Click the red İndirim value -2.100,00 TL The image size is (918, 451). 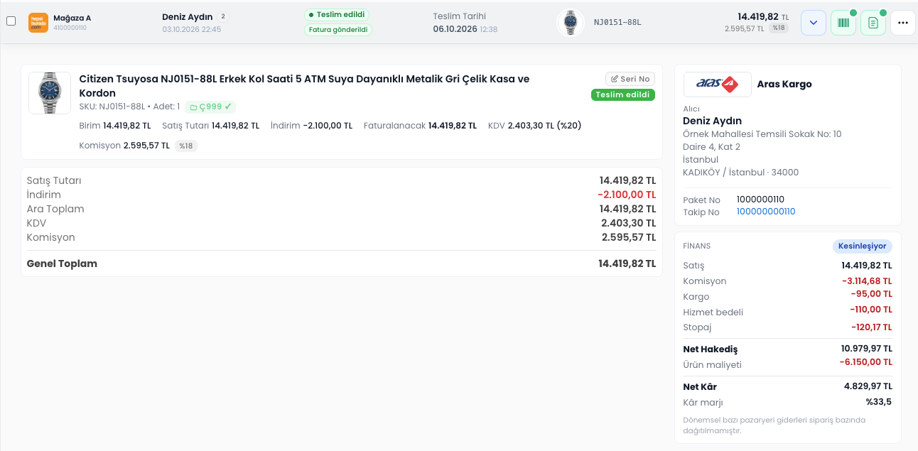point(627,195)
